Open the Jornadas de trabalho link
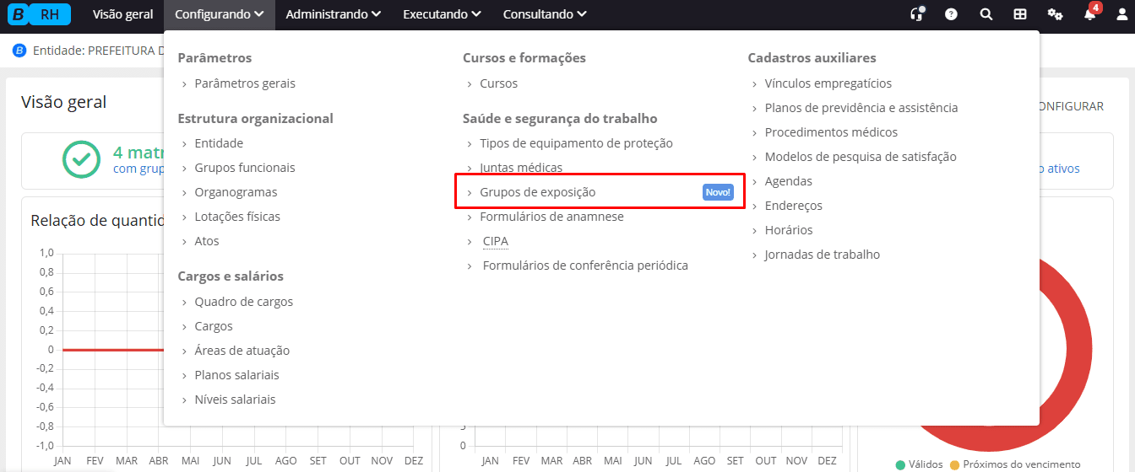The image size is (1135, 472). pos(822,255)
